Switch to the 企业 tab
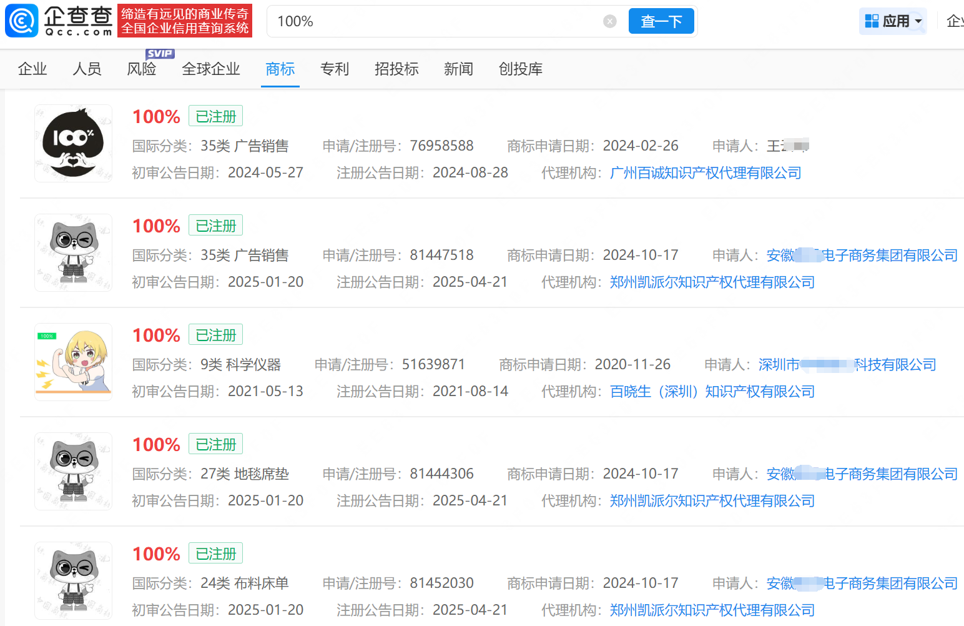Image resolution: width=964 pixels, height=626 pixels. point(32,69)
